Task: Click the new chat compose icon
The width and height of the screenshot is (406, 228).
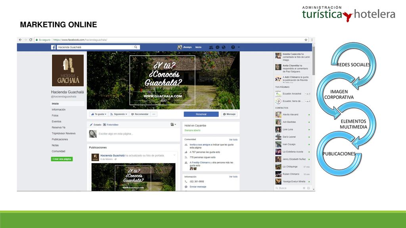Action: pos(308,188)
